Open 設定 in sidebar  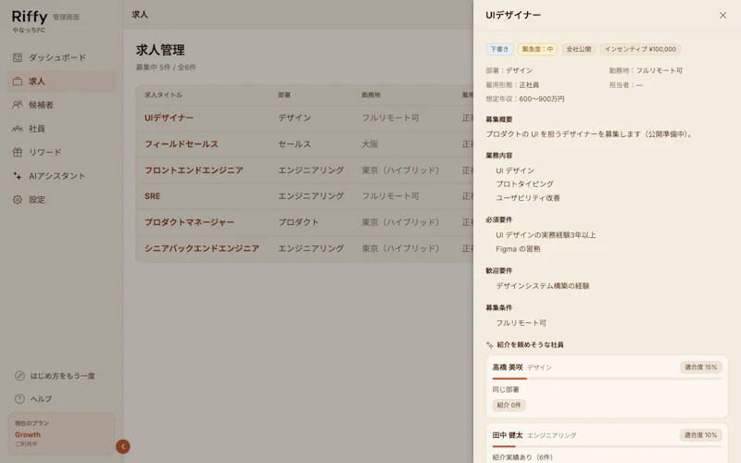[x=61, y=199]
